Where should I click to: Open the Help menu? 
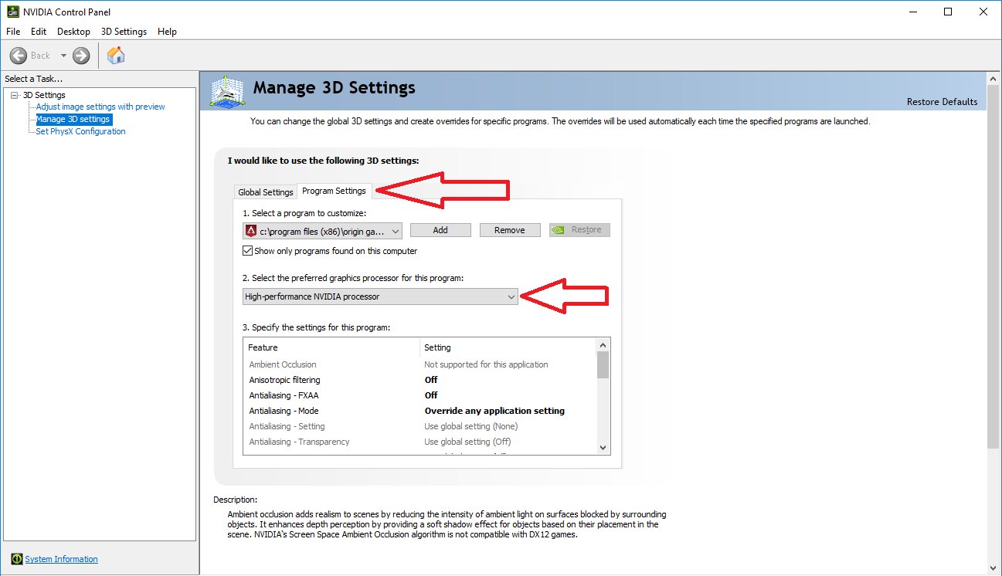167,32
